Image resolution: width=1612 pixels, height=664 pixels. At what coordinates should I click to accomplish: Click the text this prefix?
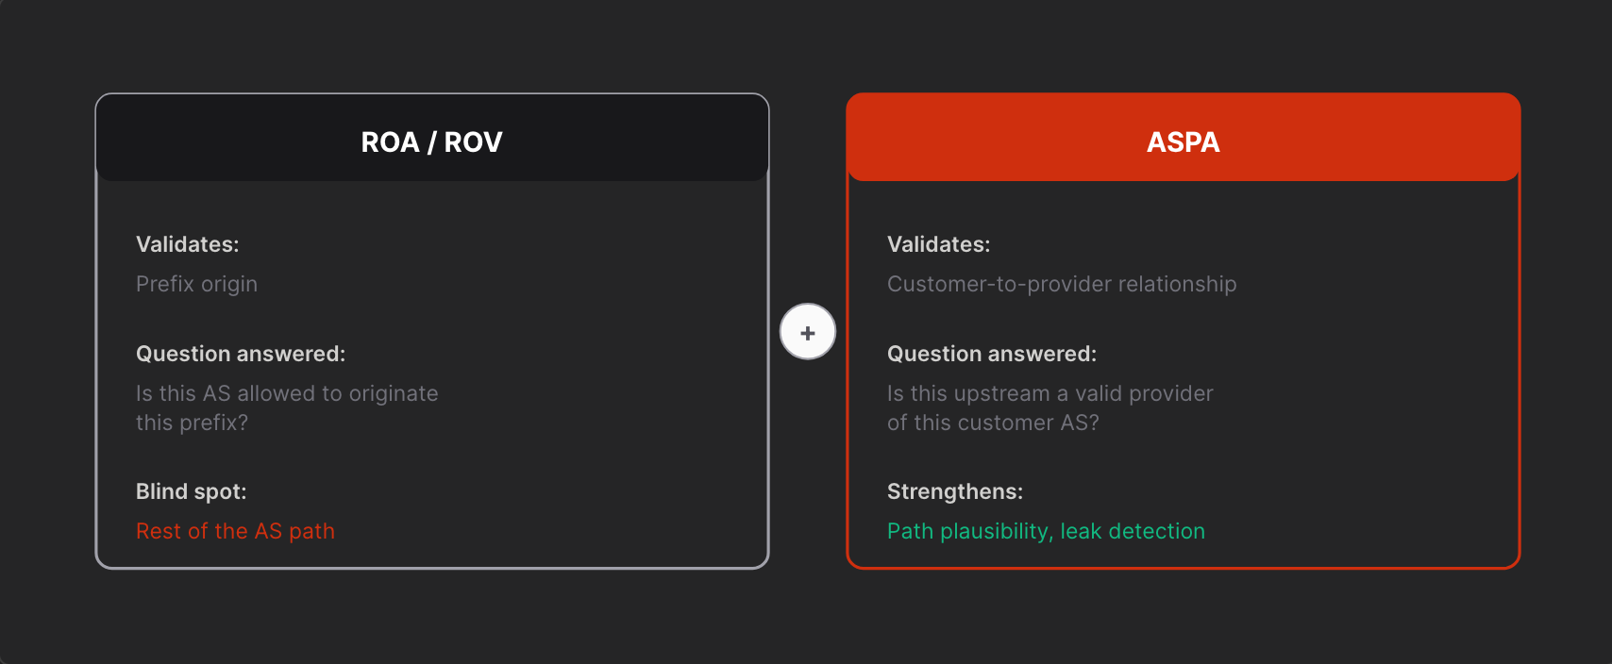[x=192, y=423]
